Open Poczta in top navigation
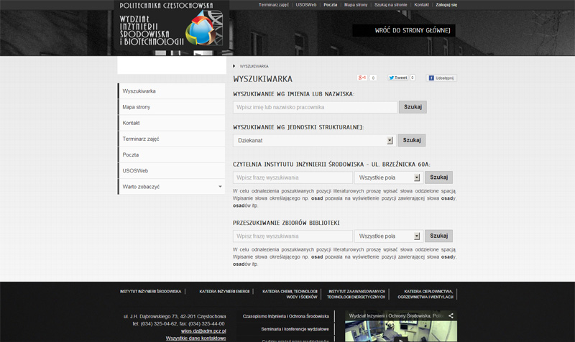The image size is (575, 342). (330, 5)
